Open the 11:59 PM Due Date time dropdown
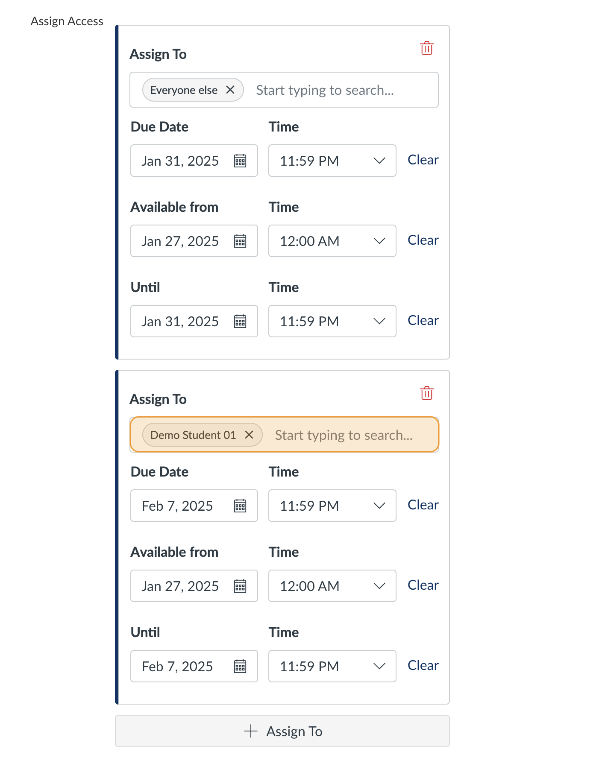 379,161
